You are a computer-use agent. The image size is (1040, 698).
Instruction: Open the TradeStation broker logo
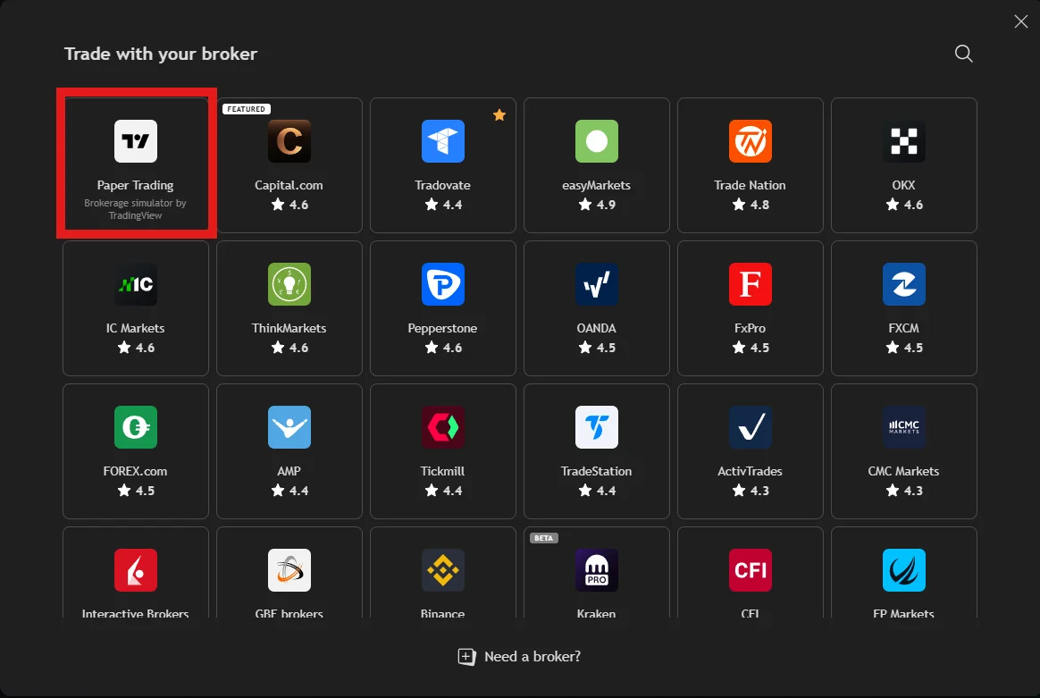tap(597, 427)
